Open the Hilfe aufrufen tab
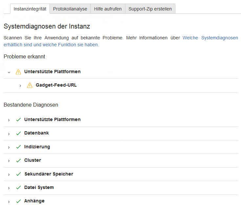Viewport: 241px width, 208px height. point(108,9)
